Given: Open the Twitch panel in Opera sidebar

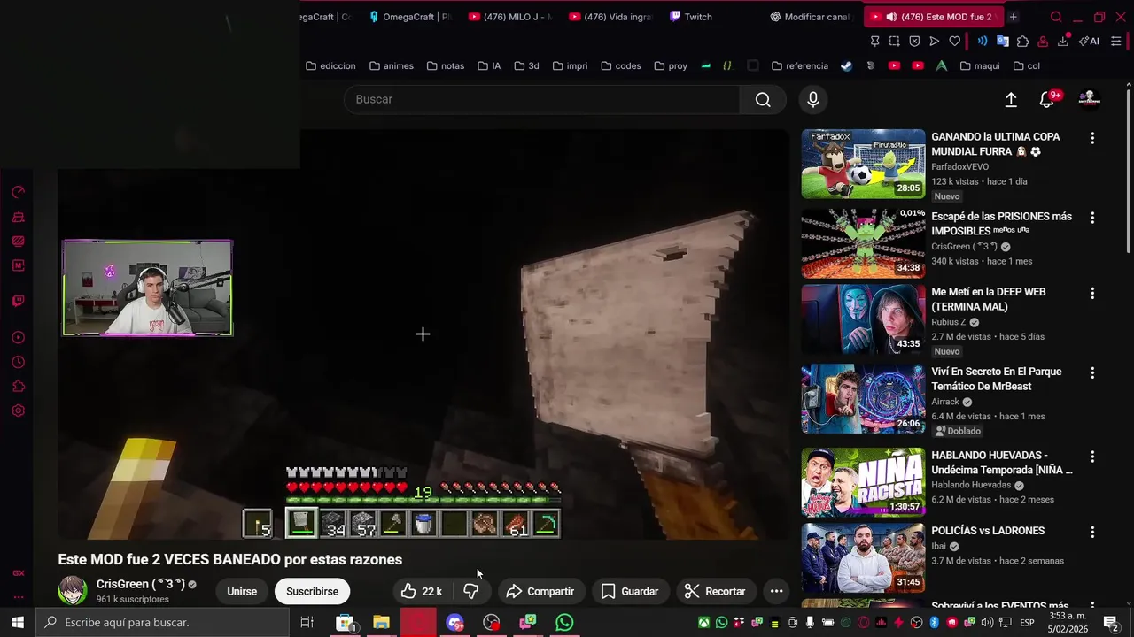Looking at the screenshot, I should coord(18,301).
